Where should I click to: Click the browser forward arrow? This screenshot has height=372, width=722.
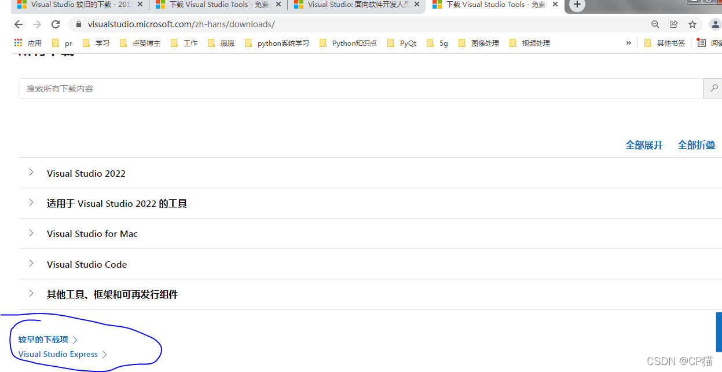[37, 24]
